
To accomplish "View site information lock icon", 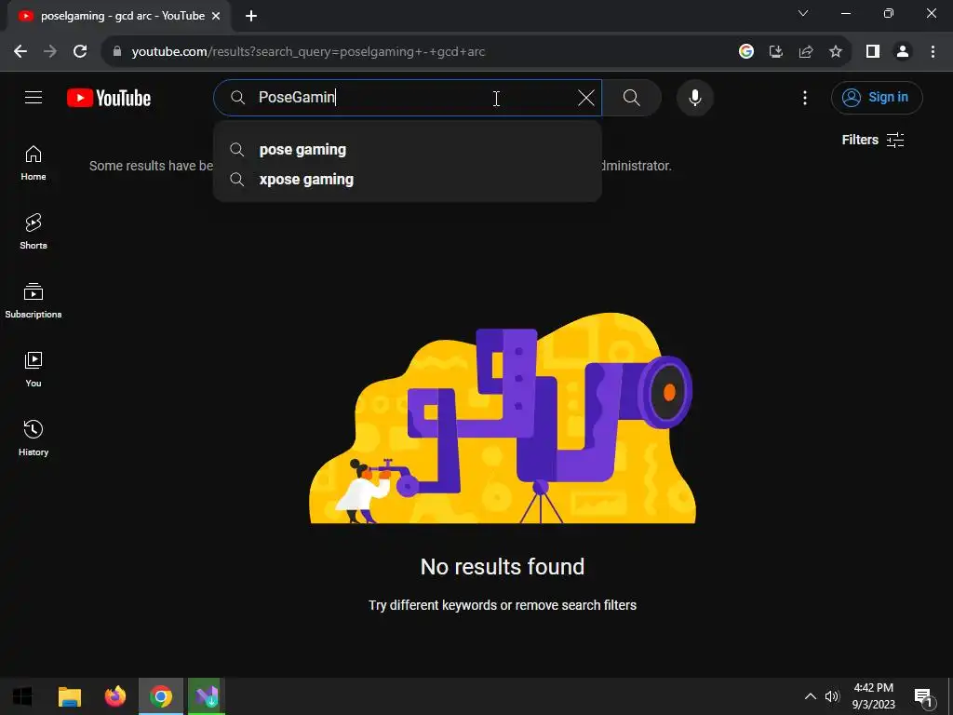I will 117,52.
